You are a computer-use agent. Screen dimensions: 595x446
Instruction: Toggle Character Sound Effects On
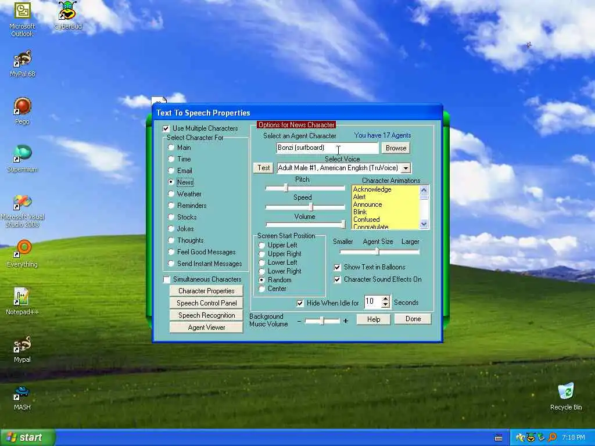tap(338, 280)
